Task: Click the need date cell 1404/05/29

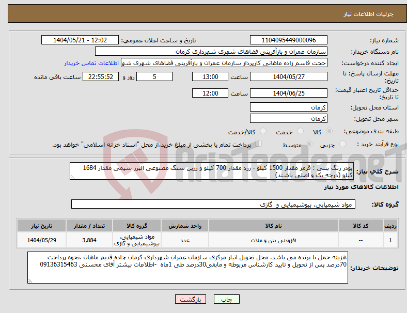Action: pyautogui.click(x=41, y=240)
